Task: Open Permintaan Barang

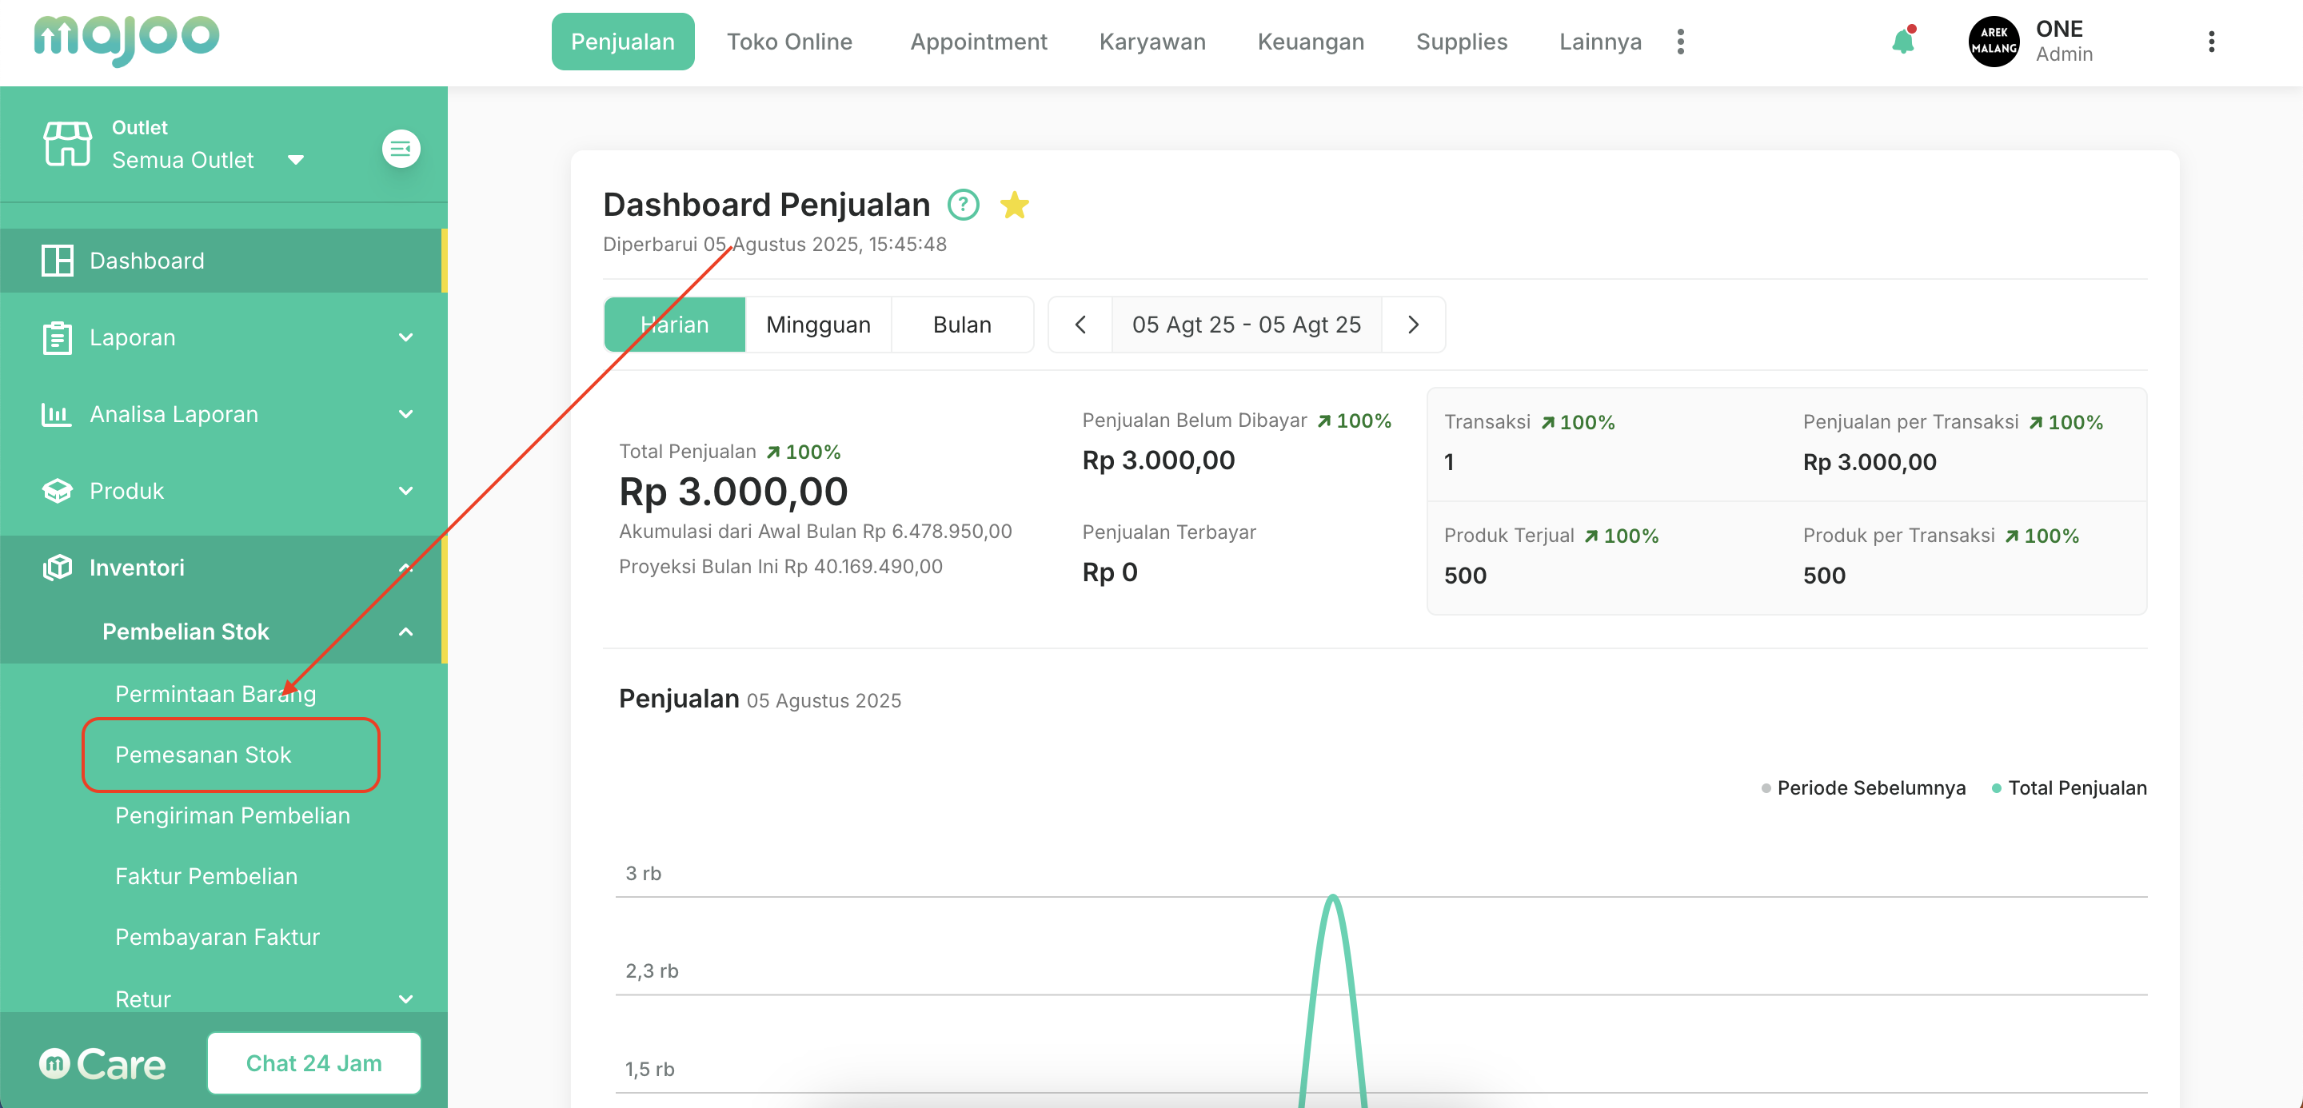Action: (215, 694)
